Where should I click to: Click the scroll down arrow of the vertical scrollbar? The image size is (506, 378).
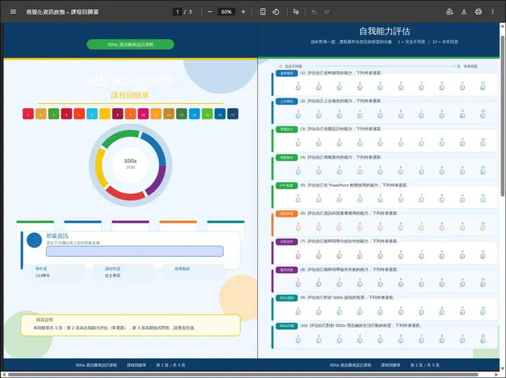pyautogui.click(x=503, y=368)
